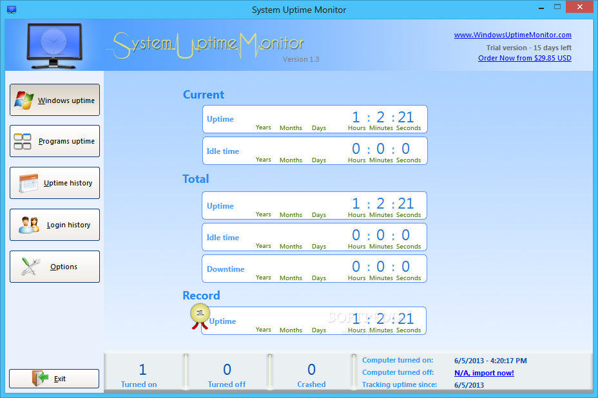Click the Record Uptime label
This screenshot has height=398, width=598.
pos(222,321)
